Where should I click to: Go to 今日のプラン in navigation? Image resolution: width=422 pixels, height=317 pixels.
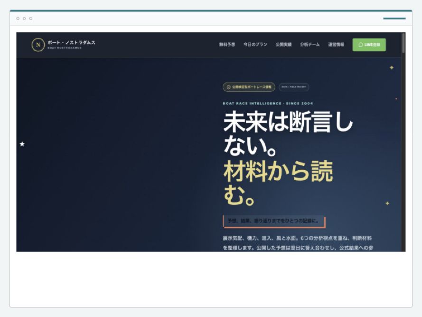255,45
